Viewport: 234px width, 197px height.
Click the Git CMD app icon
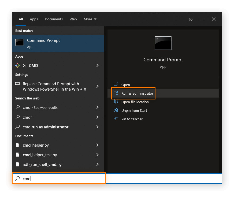17,65
